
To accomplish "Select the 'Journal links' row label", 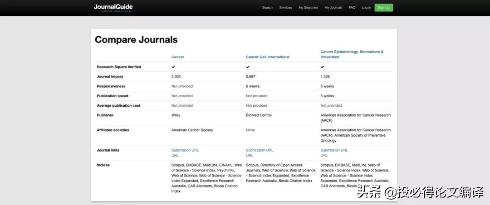I will tap(108, 150).
